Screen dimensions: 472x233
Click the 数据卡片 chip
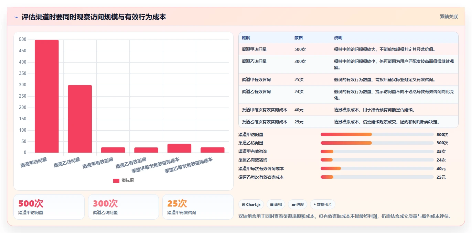(x=323, y=204)
